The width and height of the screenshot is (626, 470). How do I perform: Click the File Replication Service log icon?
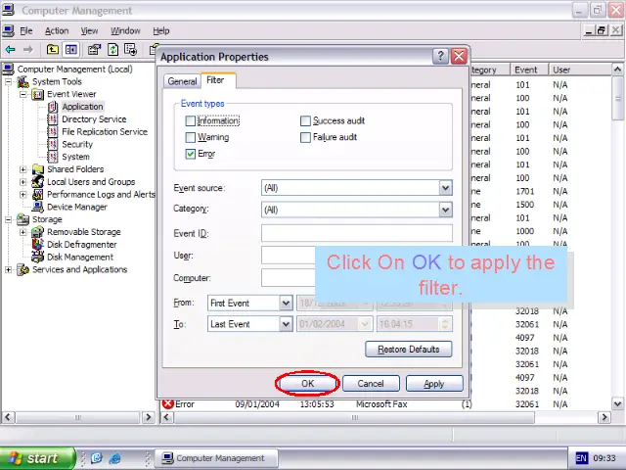[52, 132]
